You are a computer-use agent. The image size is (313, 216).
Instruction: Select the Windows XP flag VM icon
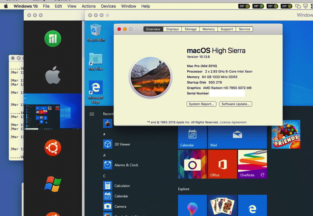53,184
